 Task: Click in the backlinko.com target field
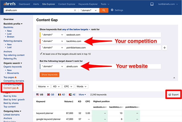click(x=113, y=41)
